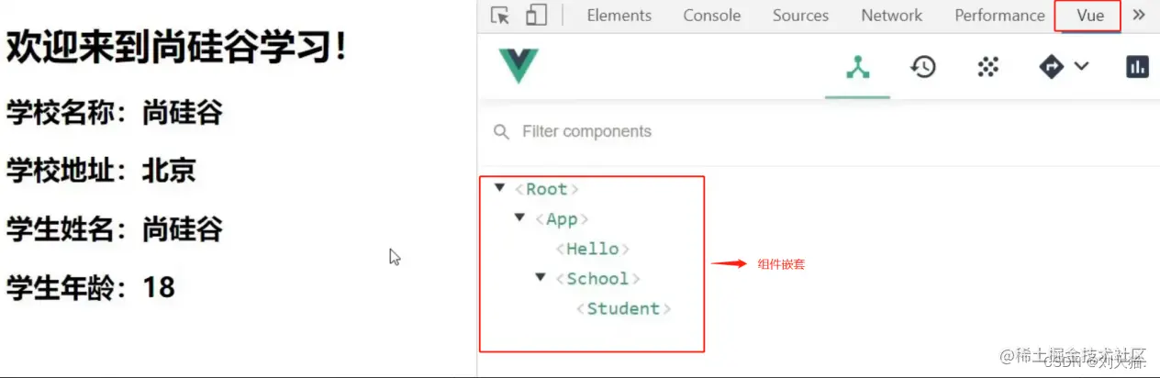The width and height of the screenshot is (1160, 378).
Task: Collapse the School component node
Action: [541, 277]
